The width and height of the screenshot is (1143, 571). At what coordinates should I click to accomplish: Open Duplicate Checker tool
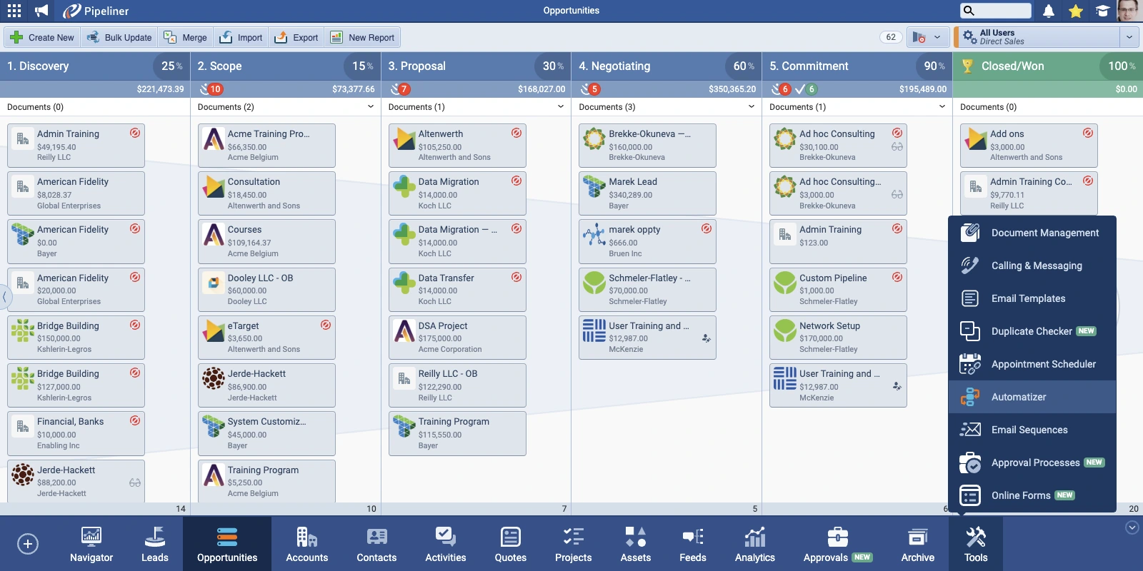point(1032,331)
